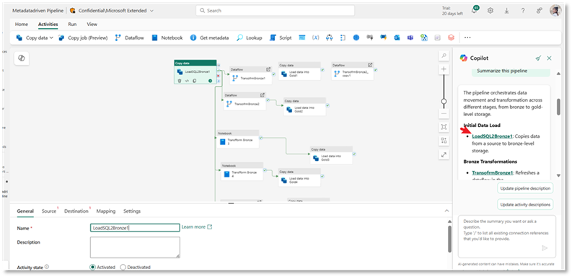Open the more activities ellipsis menu
This screenshot has height=277, width=572.
point(467,38)
